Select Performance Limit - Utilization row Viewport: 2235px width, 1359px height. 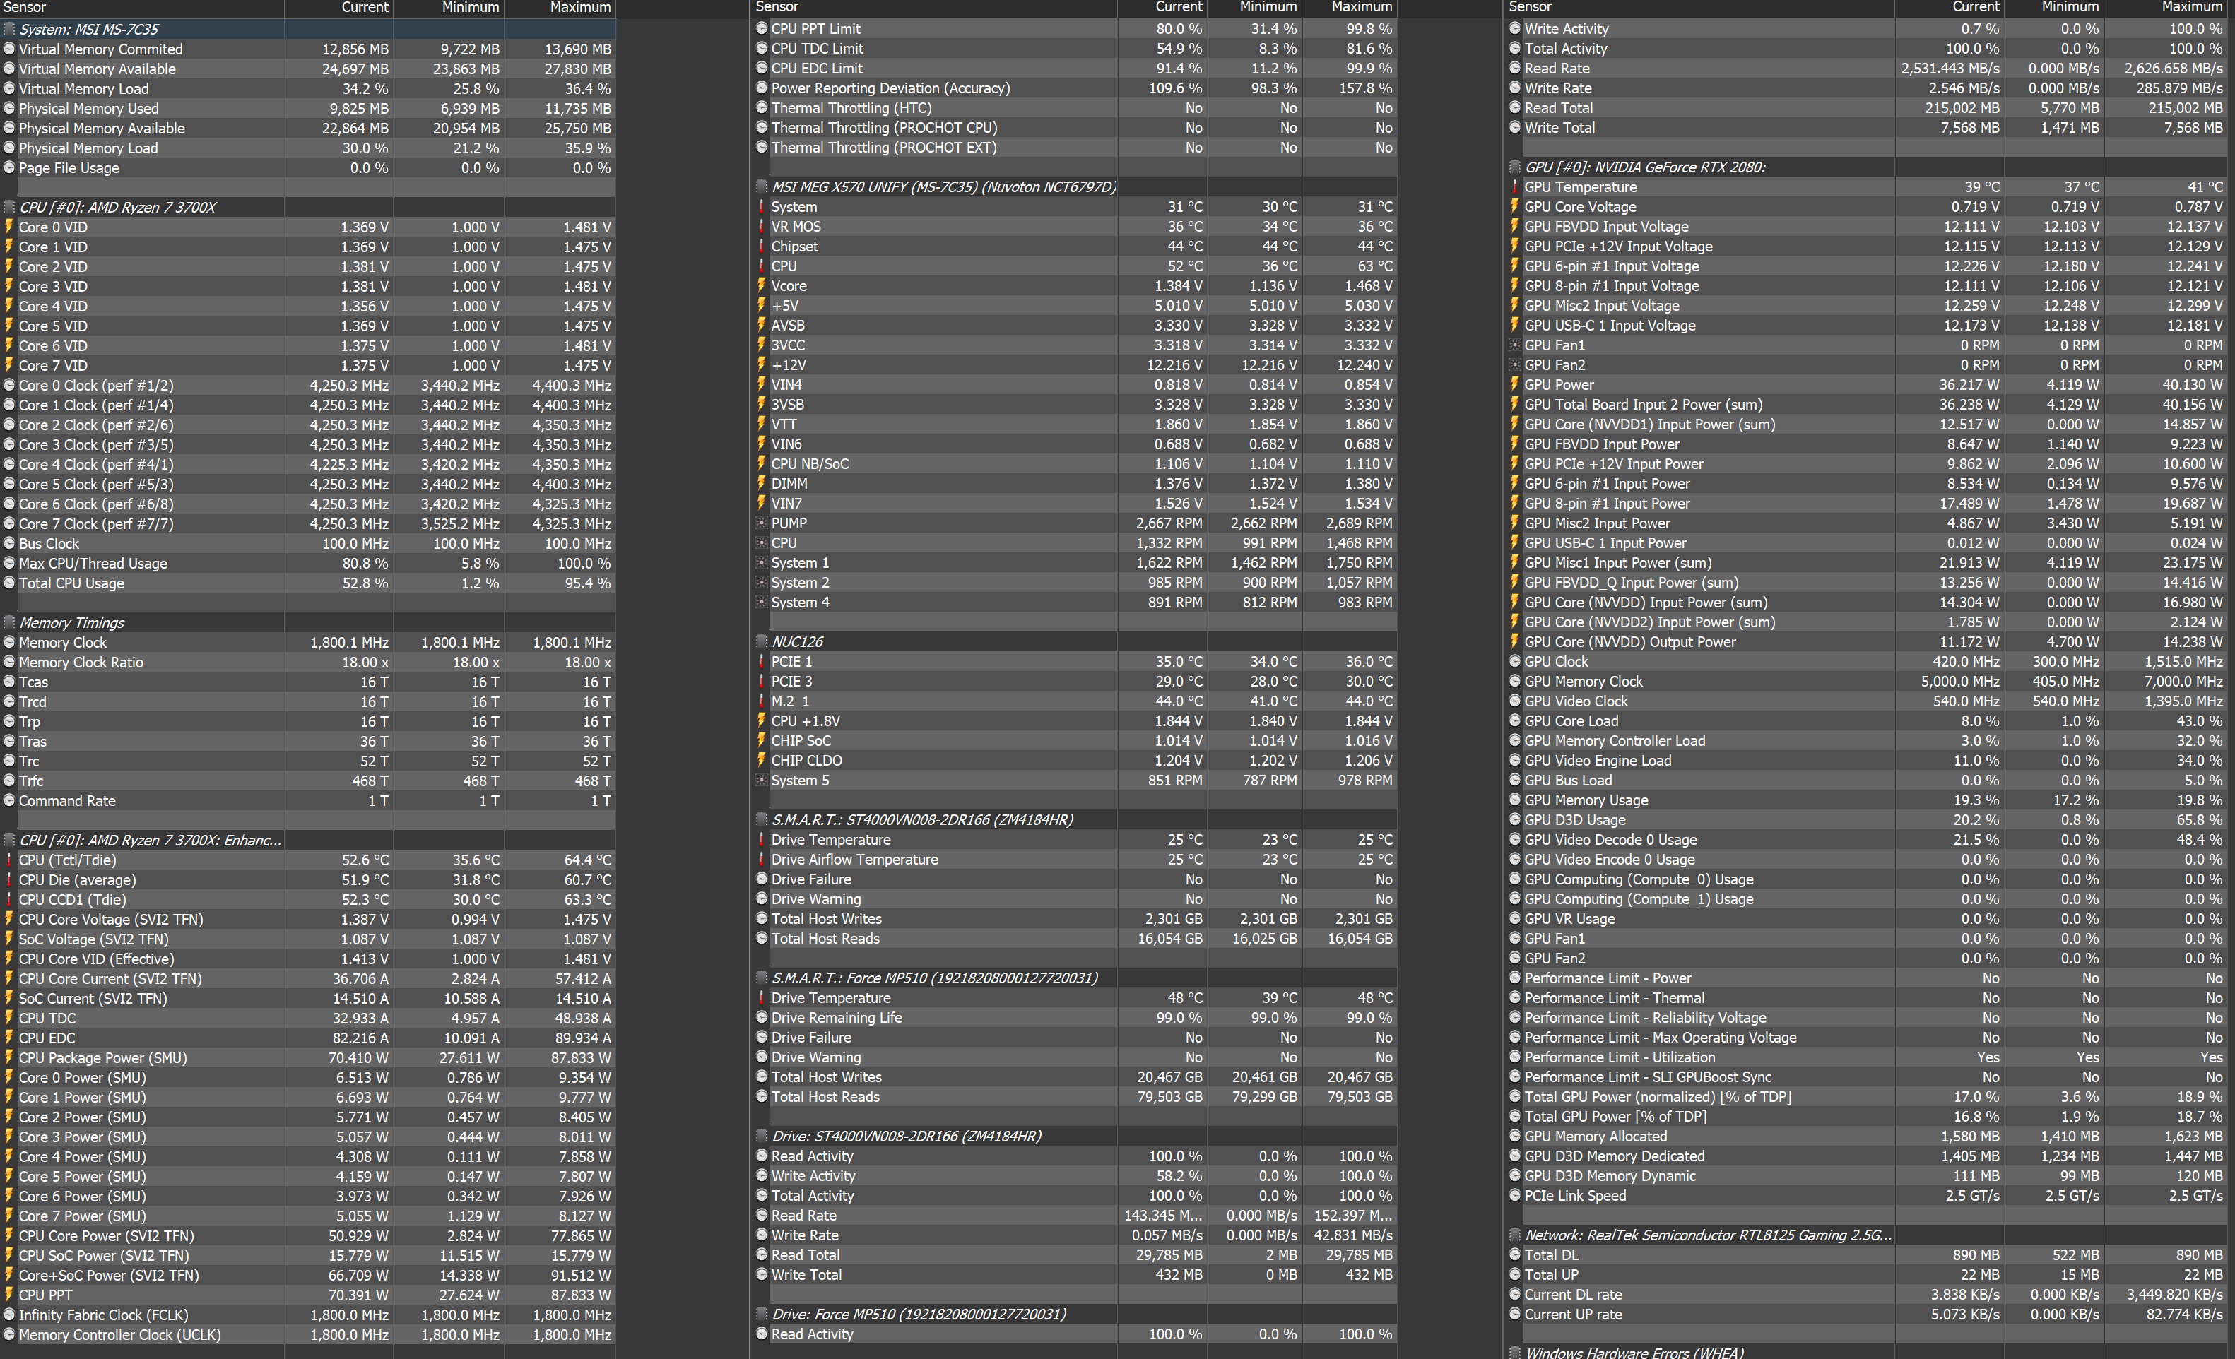(x=1619, y=1057)
